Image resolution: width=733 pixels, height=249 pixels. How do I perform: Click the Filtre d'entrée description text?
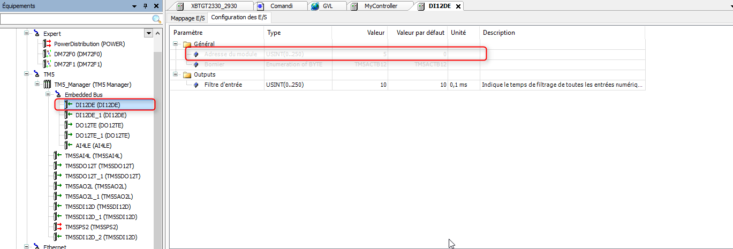click(x=562, y=85)
